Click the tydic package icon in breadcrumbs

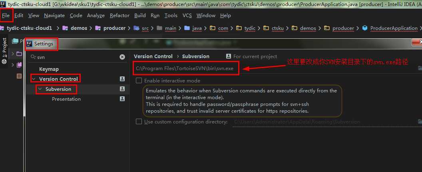[x=239, y=28]
